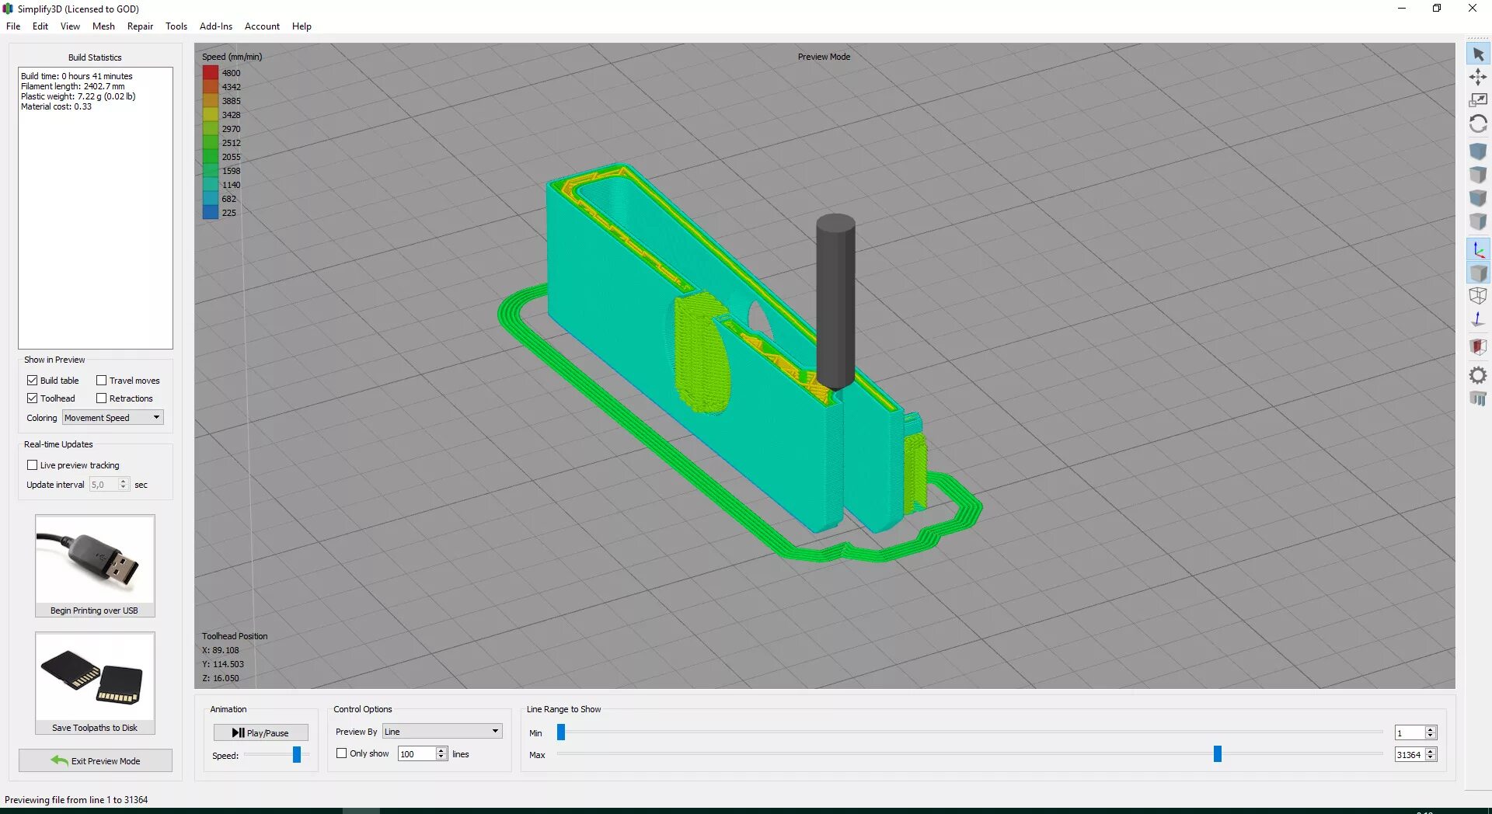Open the Tools menu
This screenshot has width=1492, height=814.
tap(176, 26)
